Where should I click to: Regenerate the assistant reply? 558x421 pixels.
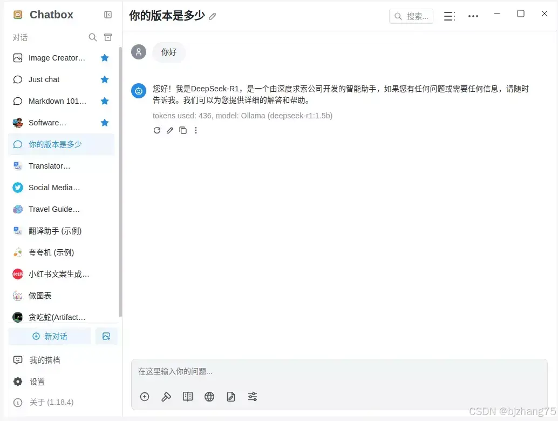coord(157,130)
